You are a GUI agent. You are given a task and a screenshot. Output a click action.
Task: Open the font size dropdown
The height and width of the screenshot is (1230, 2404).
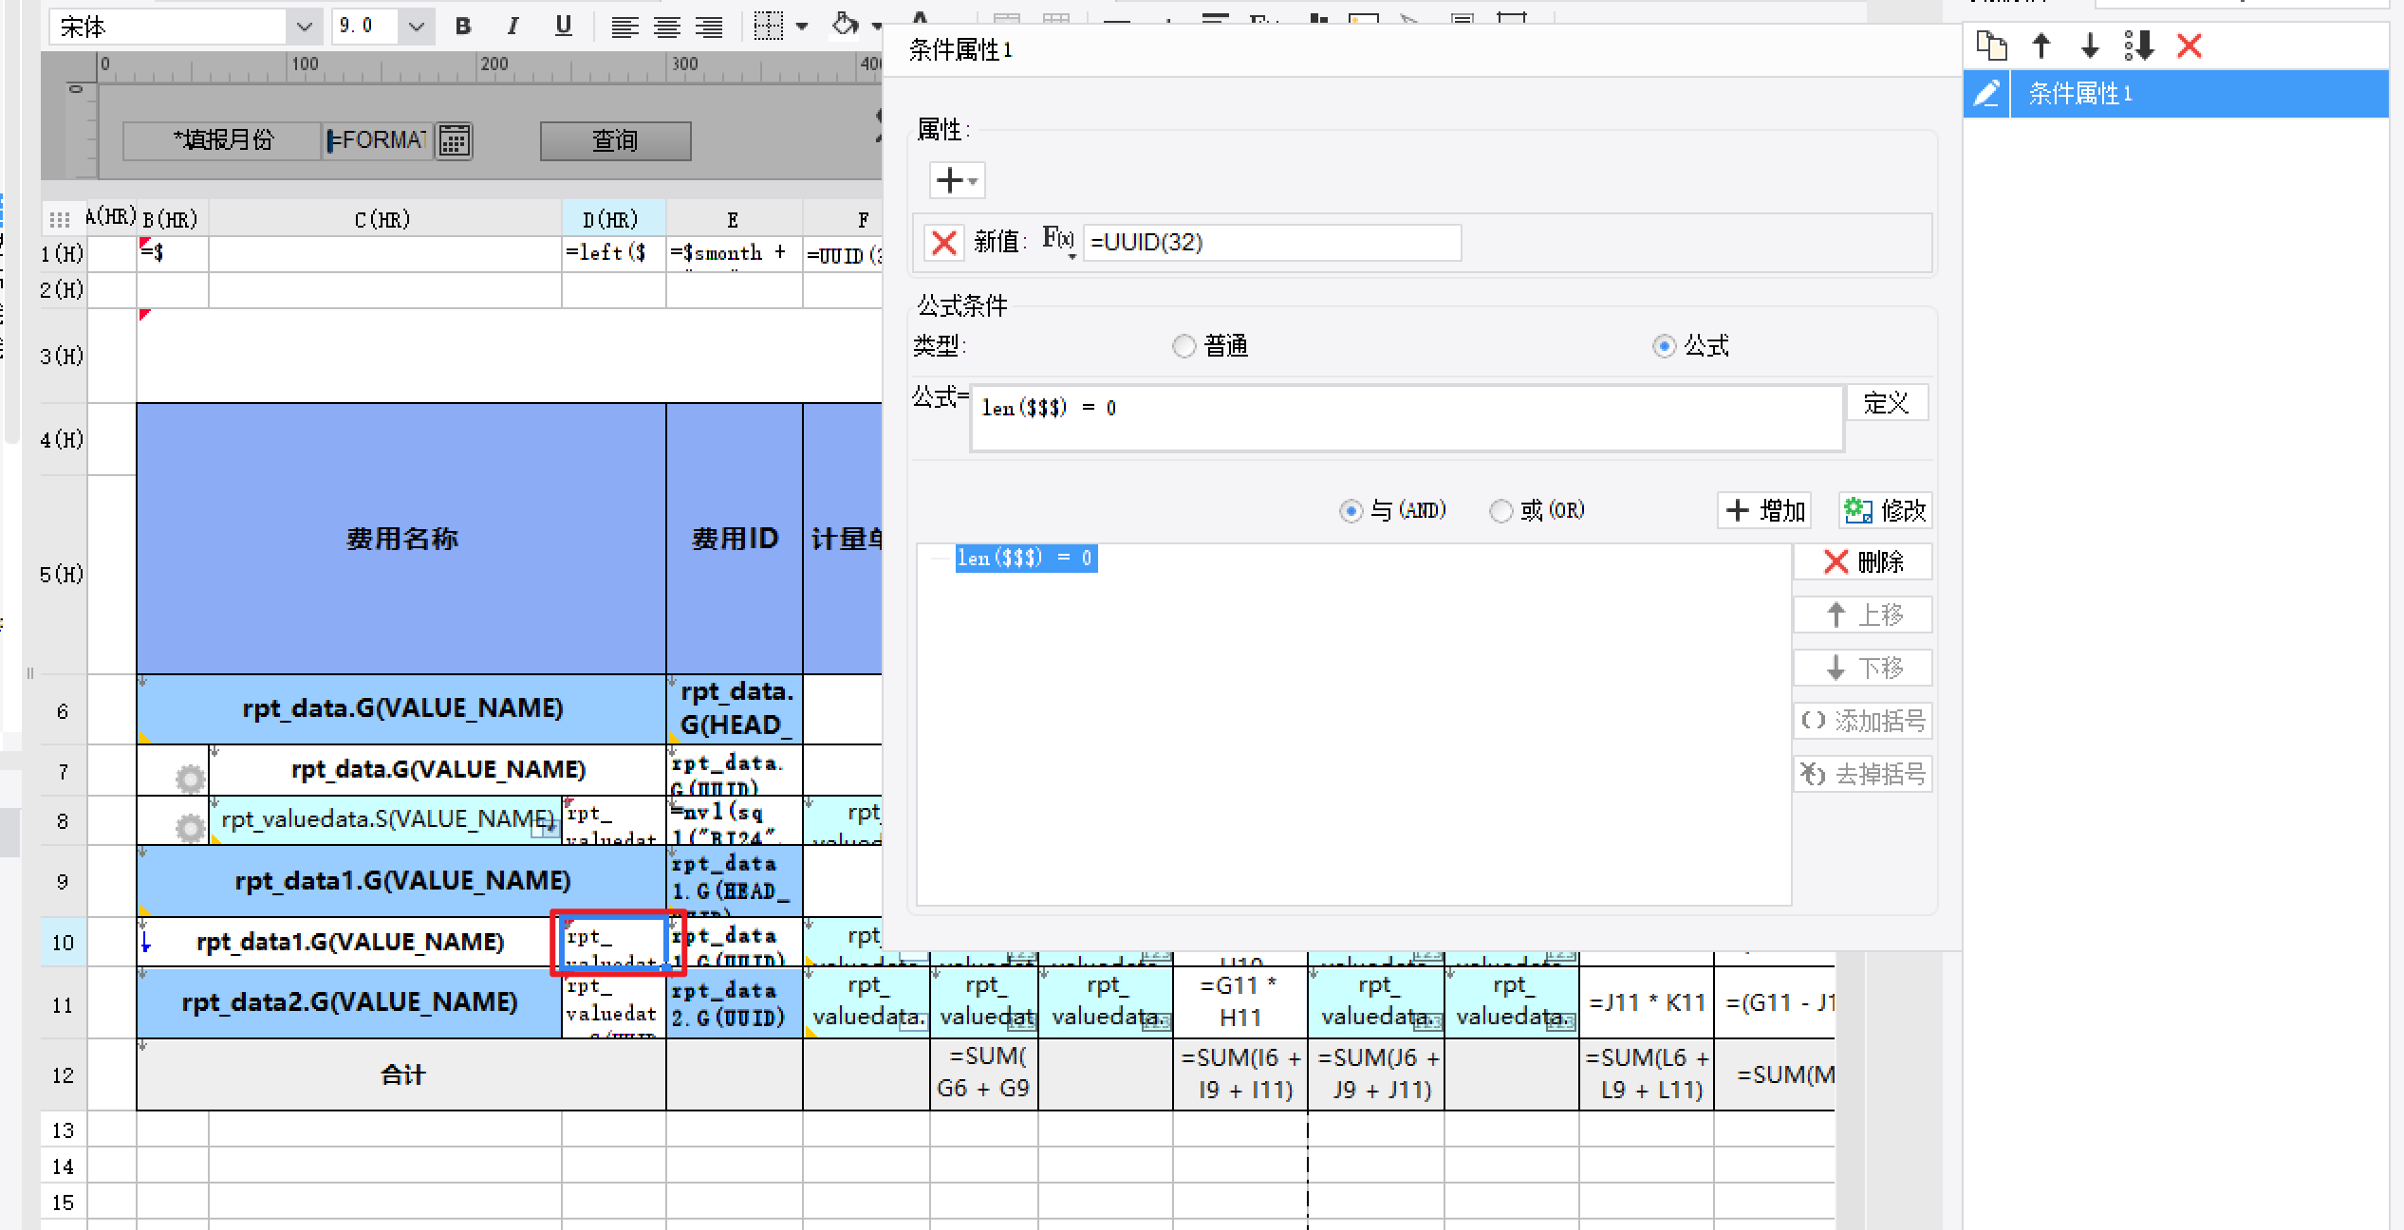point(416,27)
